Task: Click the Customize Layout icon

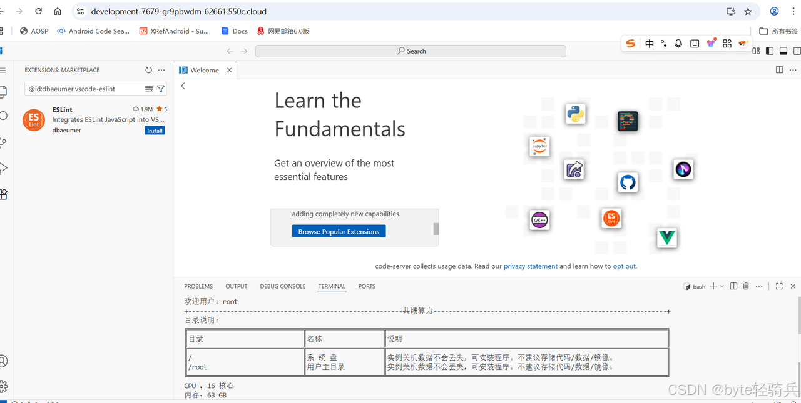Action: (757, 51)
